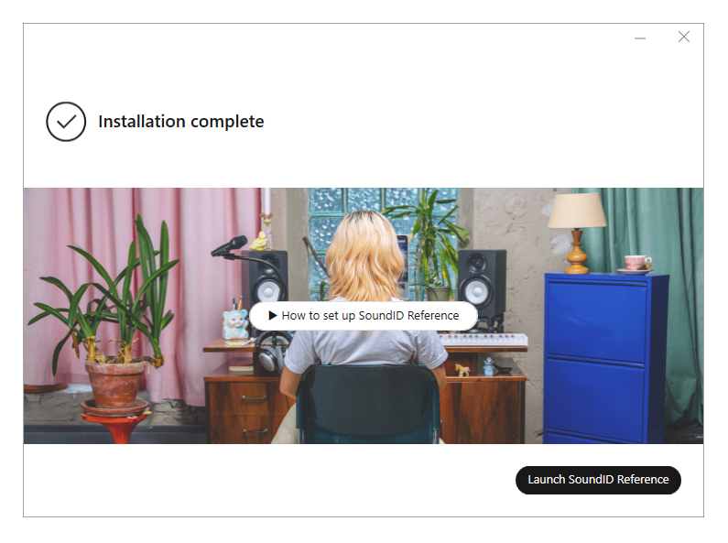Click the right studio monitor speaker
Viewport: 728px width, 543px height.
482,283
